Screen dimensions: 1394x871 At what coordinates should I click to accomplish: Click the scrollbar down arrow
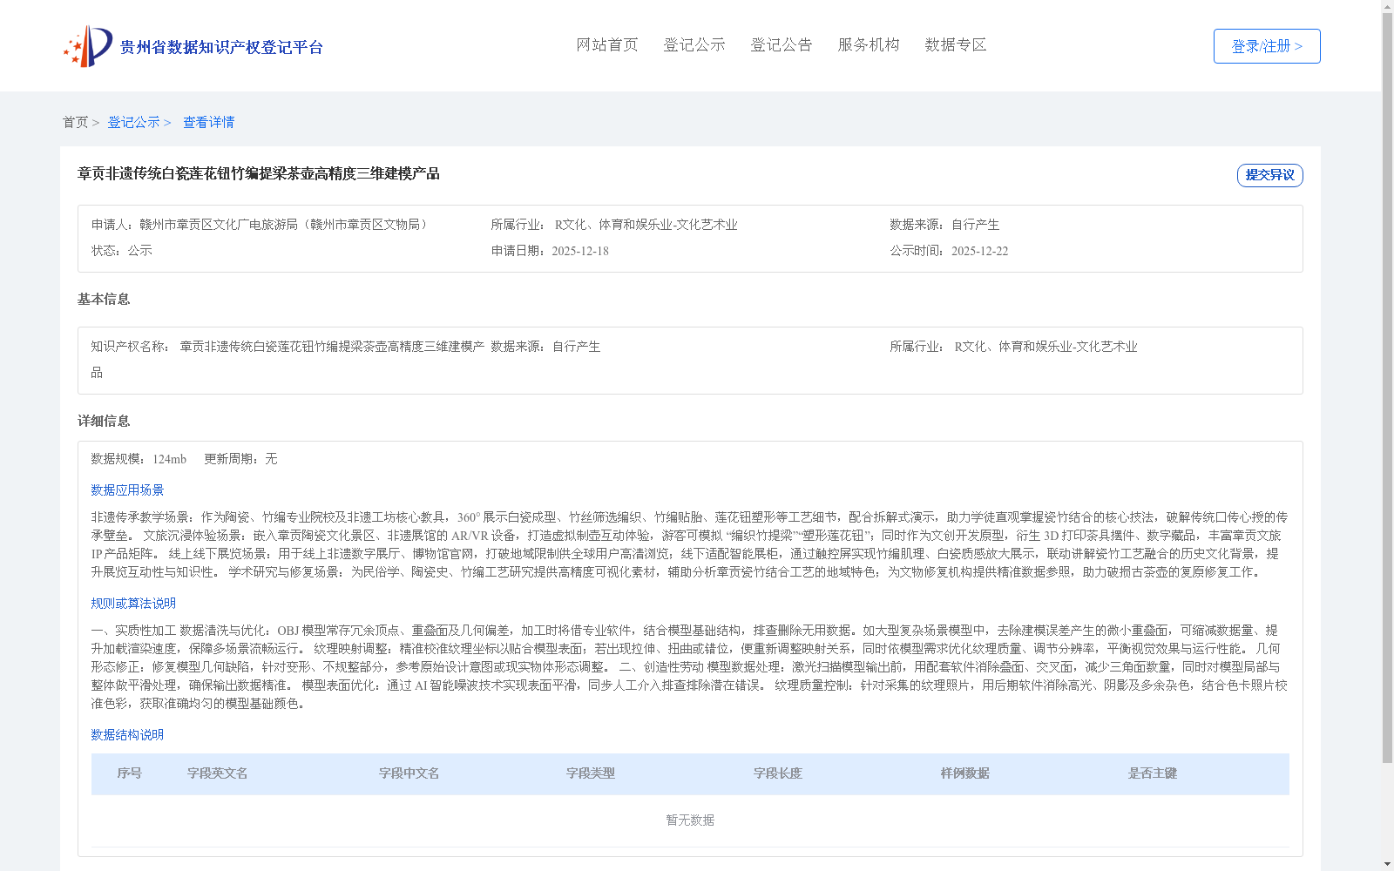[1387, 865]
